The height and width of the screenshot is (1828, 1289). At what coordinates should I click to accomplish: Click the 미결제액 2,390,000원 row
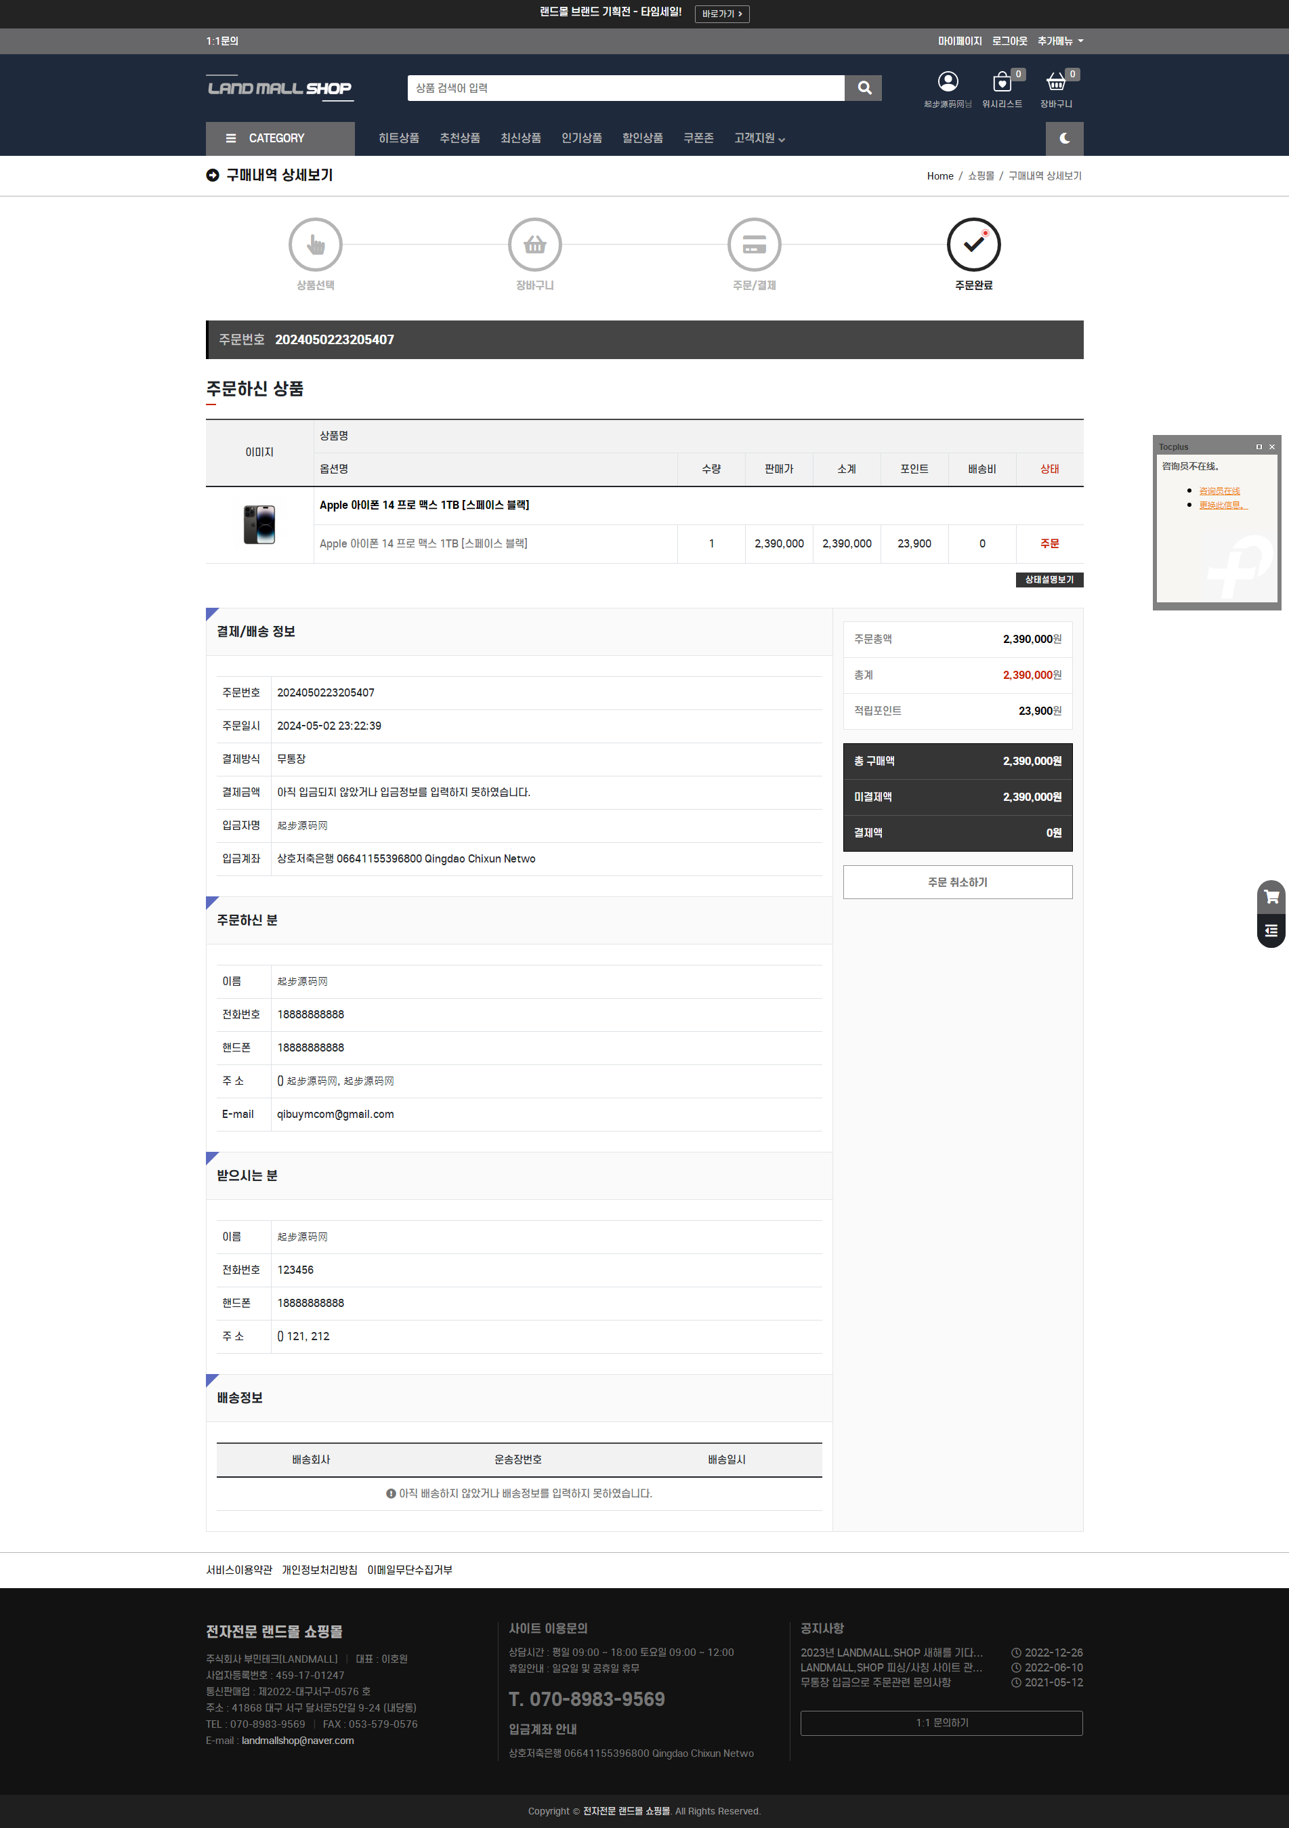coord(958,797)
